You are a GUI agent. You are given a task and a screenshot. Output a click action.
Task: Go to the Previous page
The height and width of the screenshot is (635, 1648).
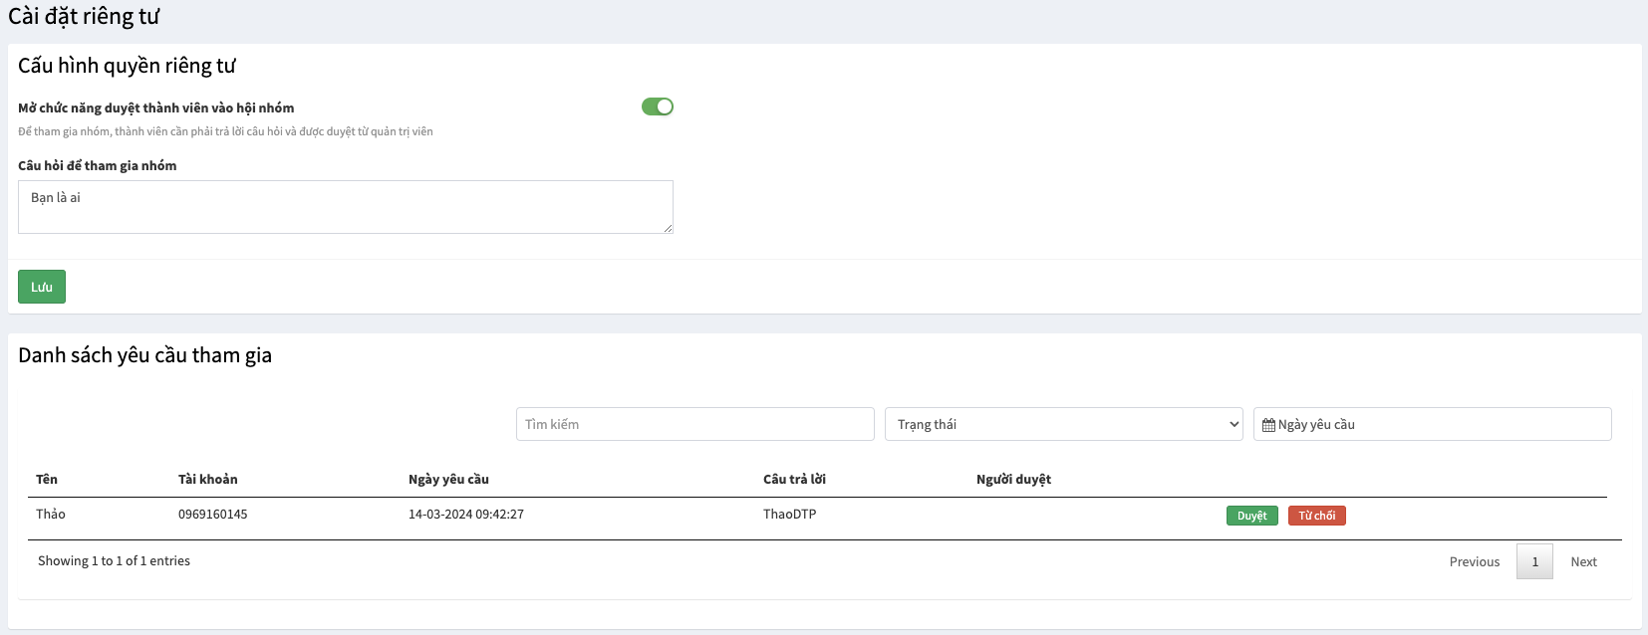(x=1474, y=561)
